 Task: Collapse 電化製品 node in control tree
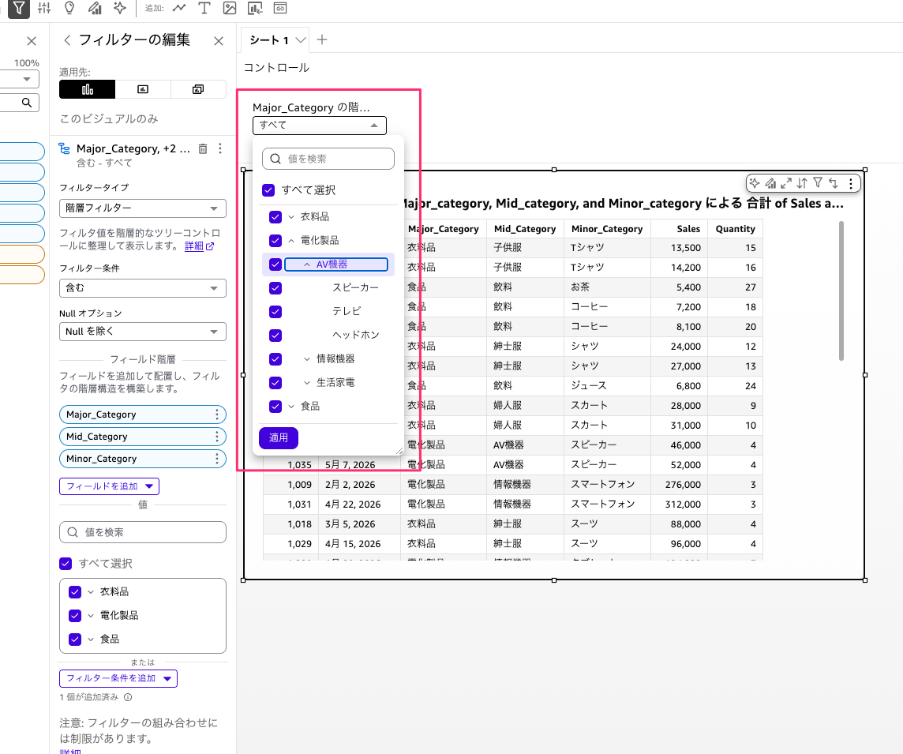290,241
